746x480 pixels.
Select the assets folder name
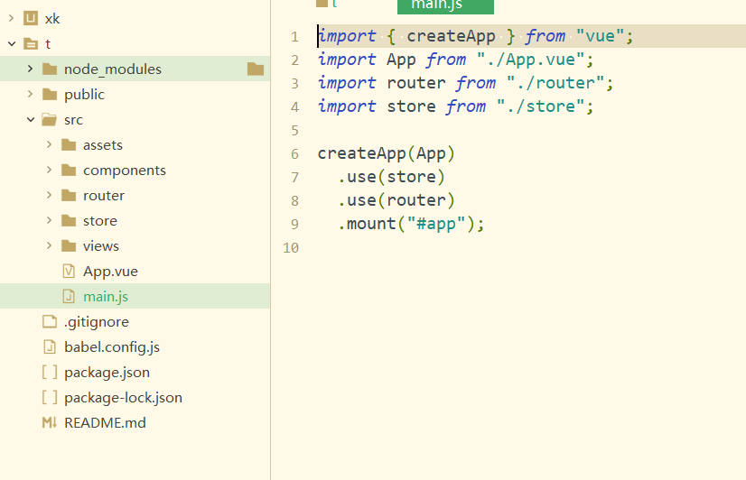[x=103, y=145]
